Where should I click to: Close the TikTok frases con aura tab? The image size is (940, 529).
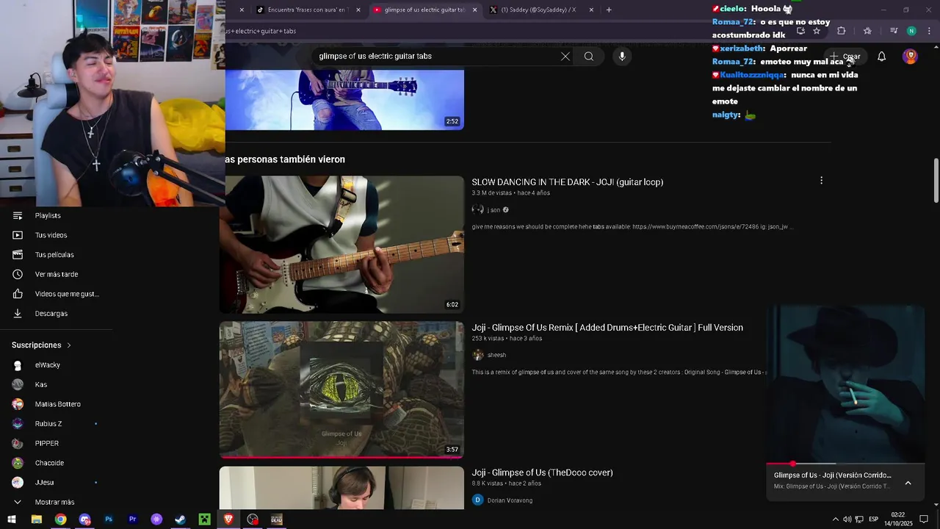coord(358,10)
